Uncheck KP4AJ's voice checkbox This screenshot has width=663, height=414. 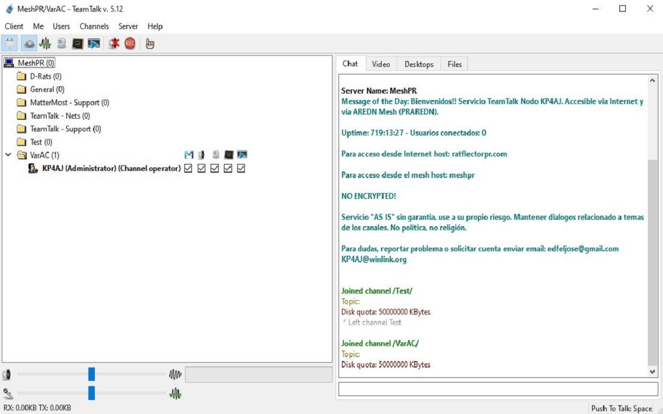(x=201, y=168)
